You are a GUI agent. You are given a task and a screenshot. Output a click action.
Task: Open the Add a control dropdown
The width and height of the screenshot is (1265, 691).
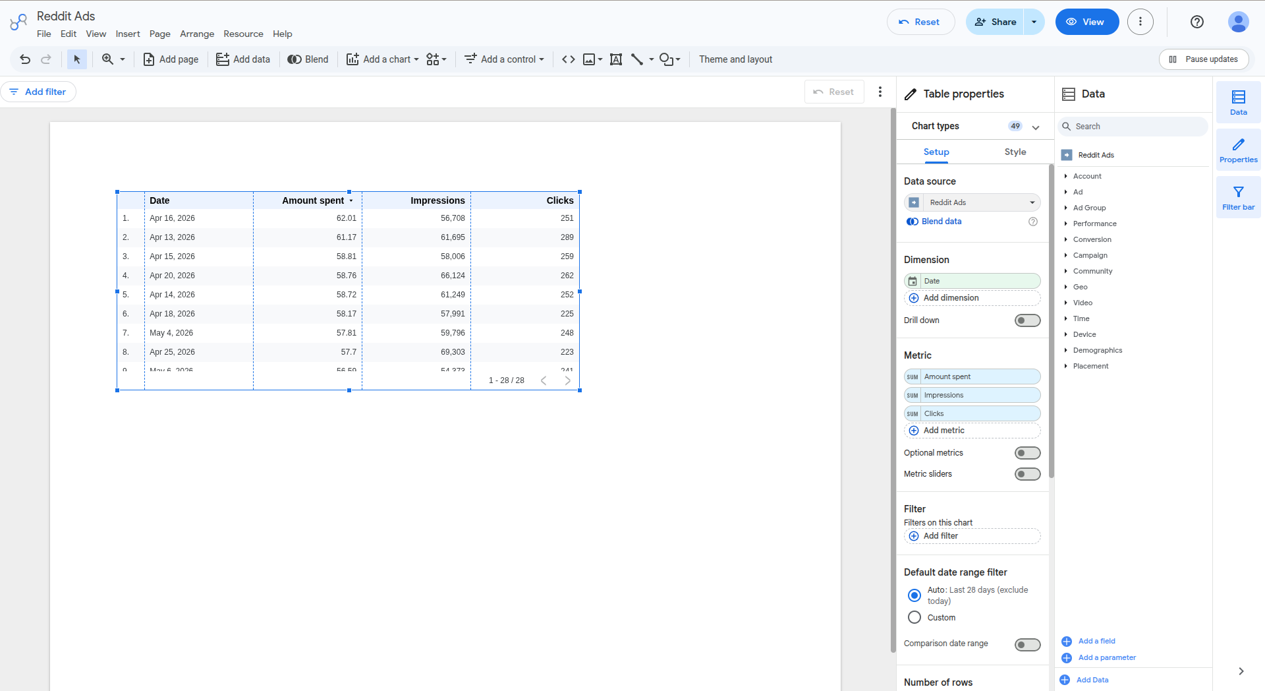(505, 59)
